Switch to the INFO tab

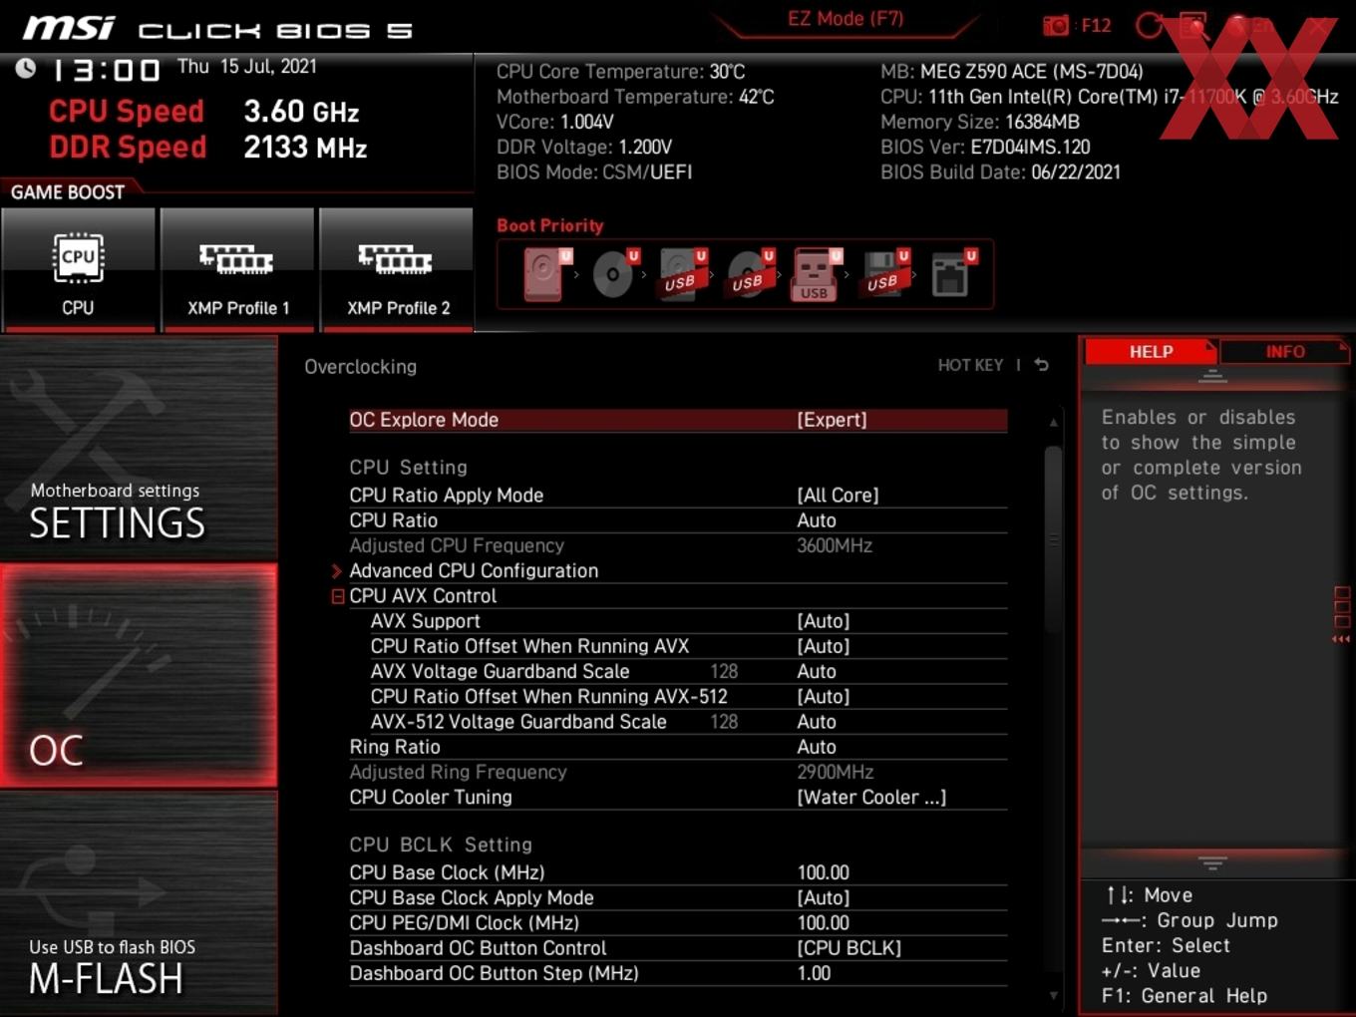click(1284, 352)
